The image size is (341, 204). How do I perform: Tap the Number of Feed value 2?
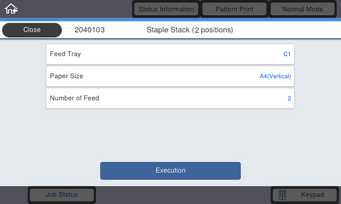(289, 99)
